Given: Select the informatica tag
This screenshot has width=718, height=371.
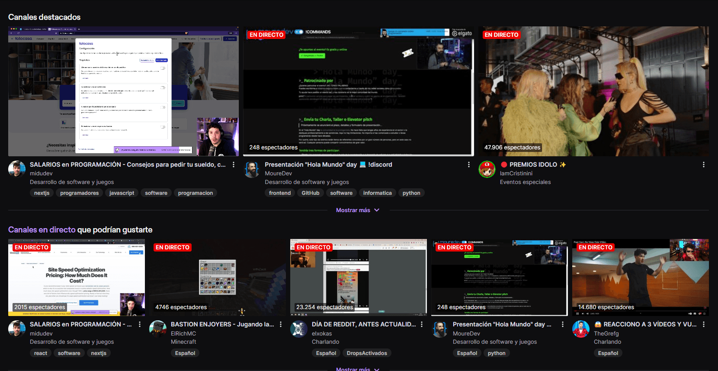Looking at the screenshot, I should 378,193.
